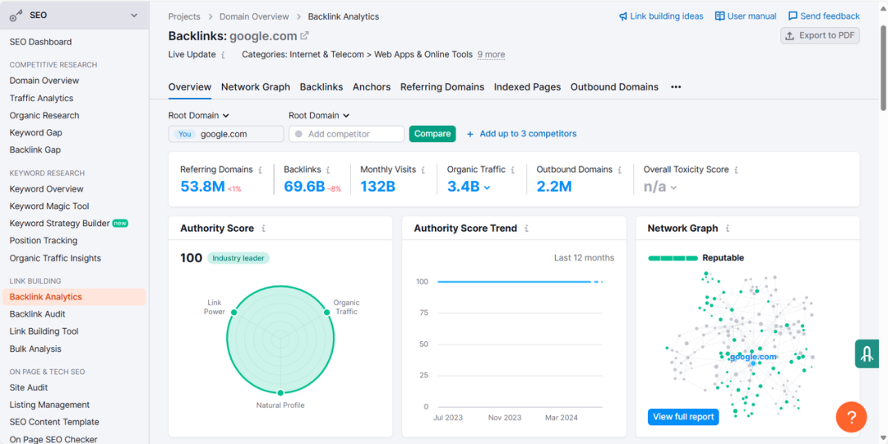
Task: Switch to the Backlinks tab
Action: pos(321,87)
